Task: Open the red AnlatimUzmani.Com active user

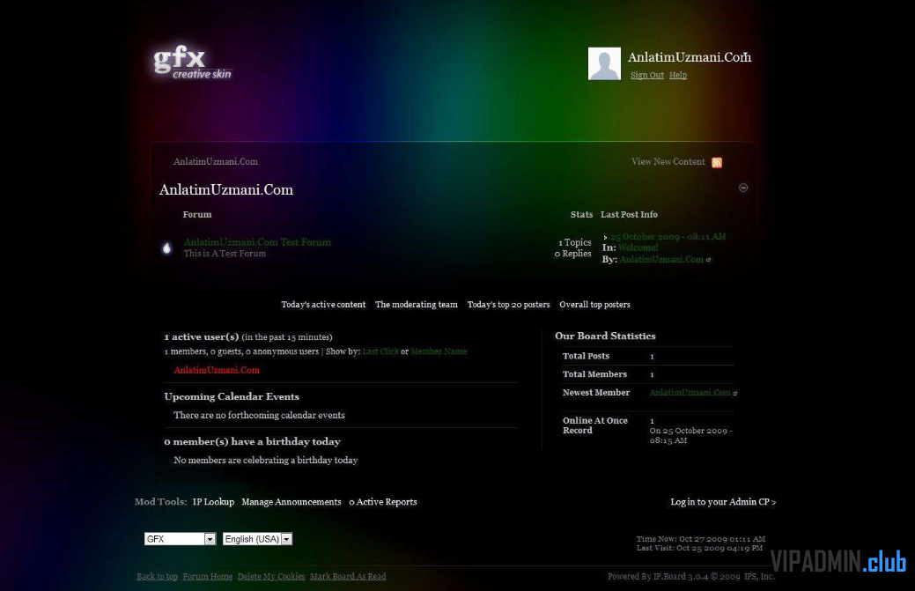Action: 217,370
